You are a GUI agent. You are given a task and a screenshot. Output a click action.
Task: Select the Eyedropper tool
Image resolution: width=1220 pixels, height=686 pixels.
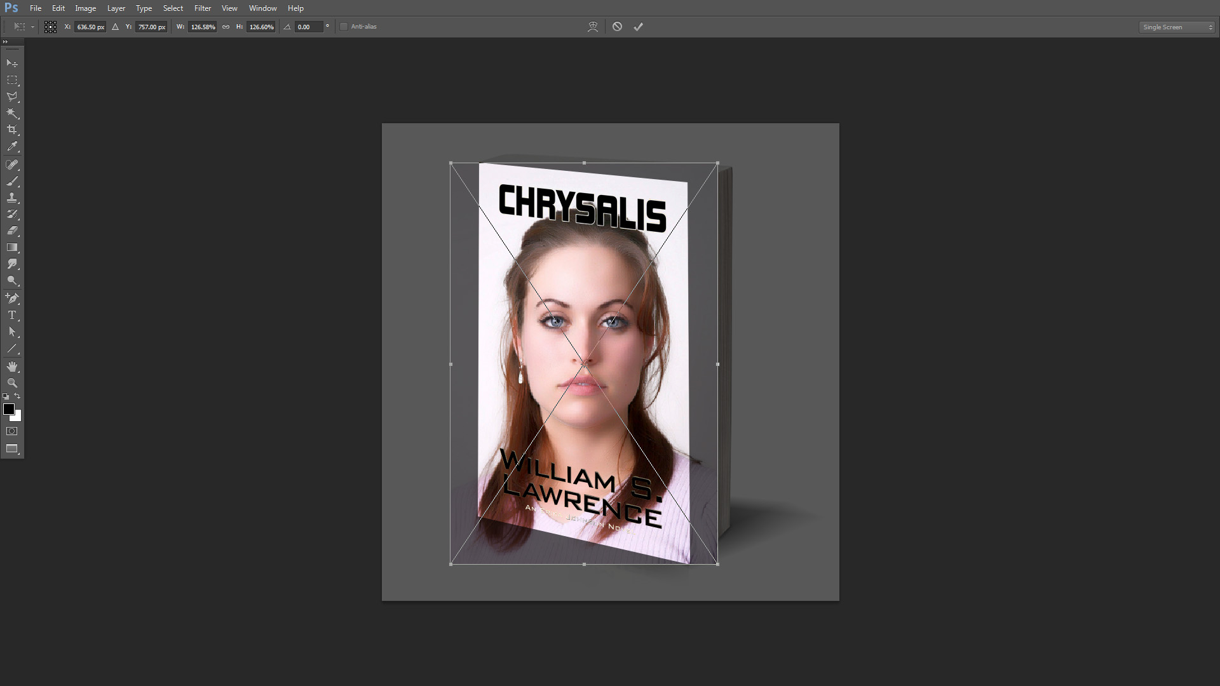coord(12,146)
